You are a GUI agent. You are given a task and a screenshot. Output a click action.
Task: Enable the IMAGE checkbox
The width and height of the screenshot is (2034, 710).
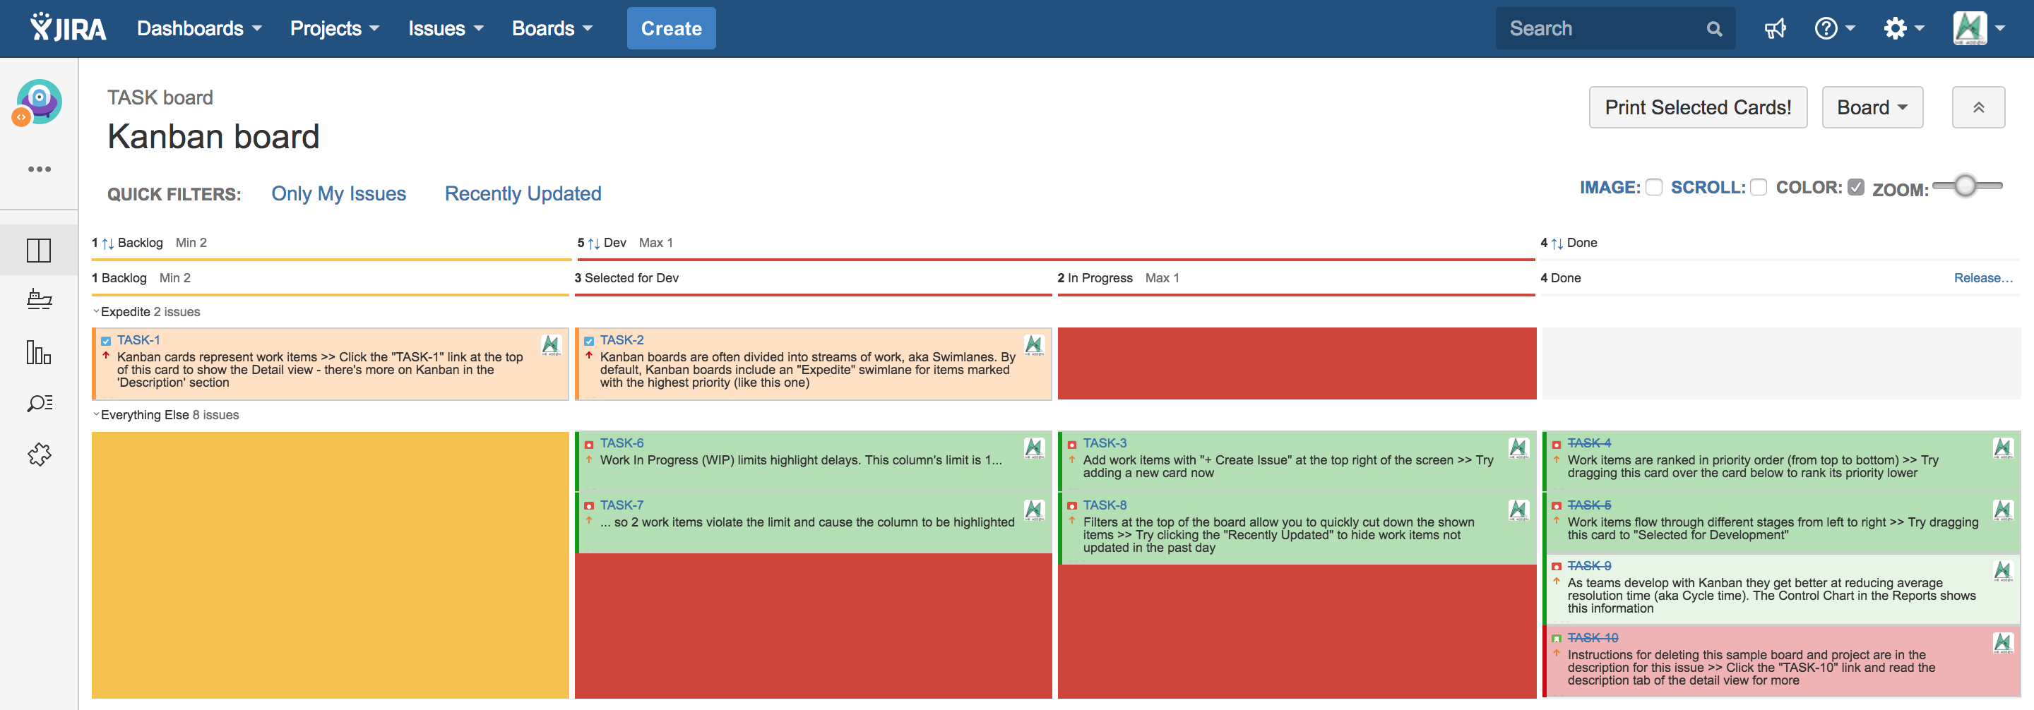[1654, 187]
